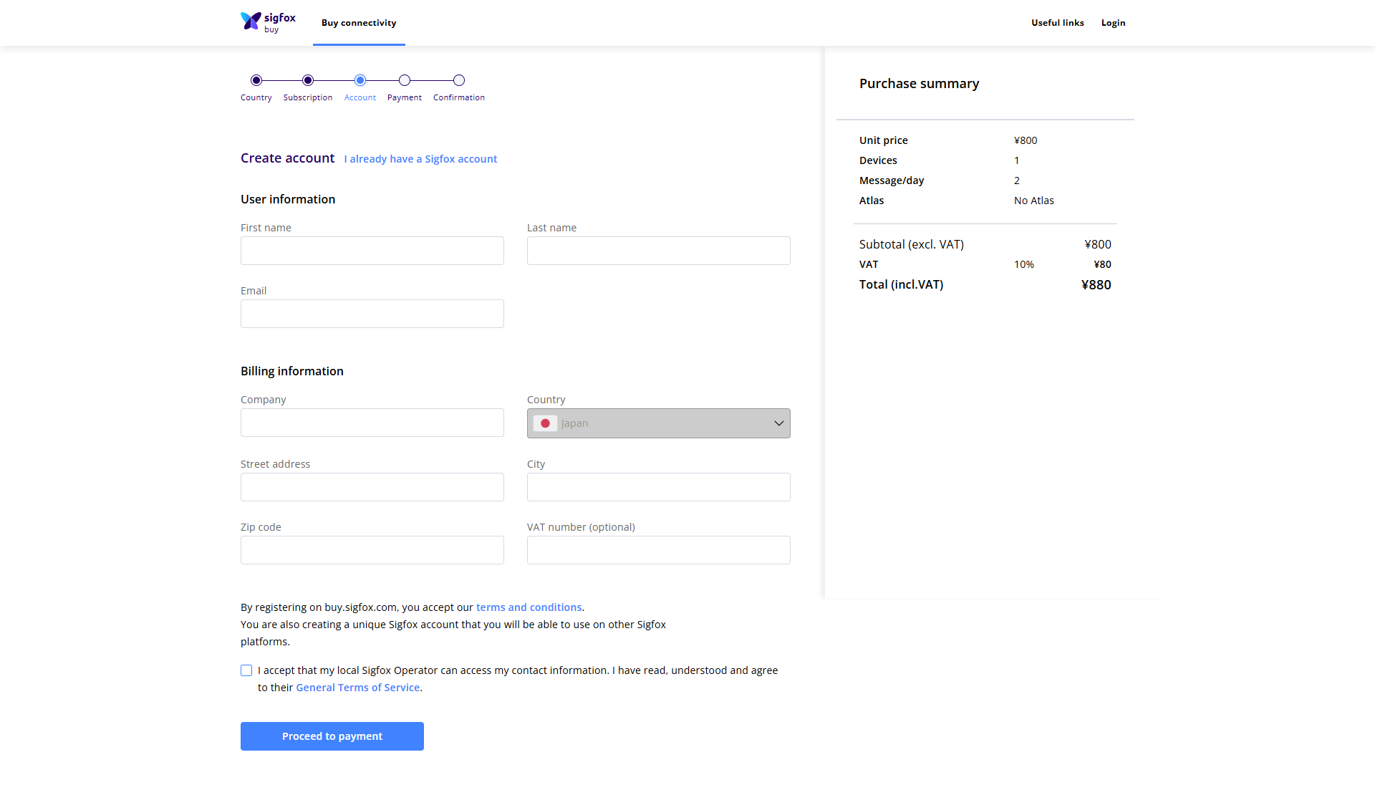The image size is (1375, 785).
Task: Select the VAT number input box
Action: 659,550
